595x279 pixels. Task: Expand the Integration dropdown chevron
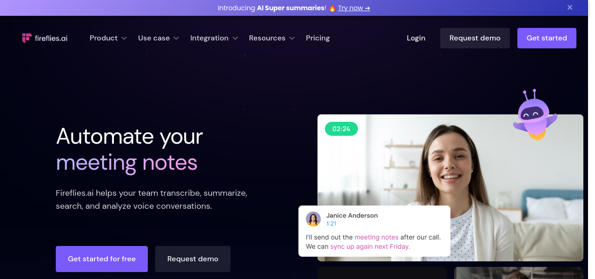click(x=235, y=39)
